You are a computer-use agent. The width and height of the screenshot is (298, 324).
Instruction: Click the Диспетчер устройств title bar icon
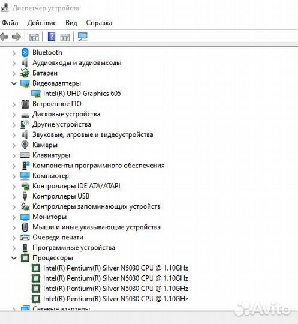[5, 7]
